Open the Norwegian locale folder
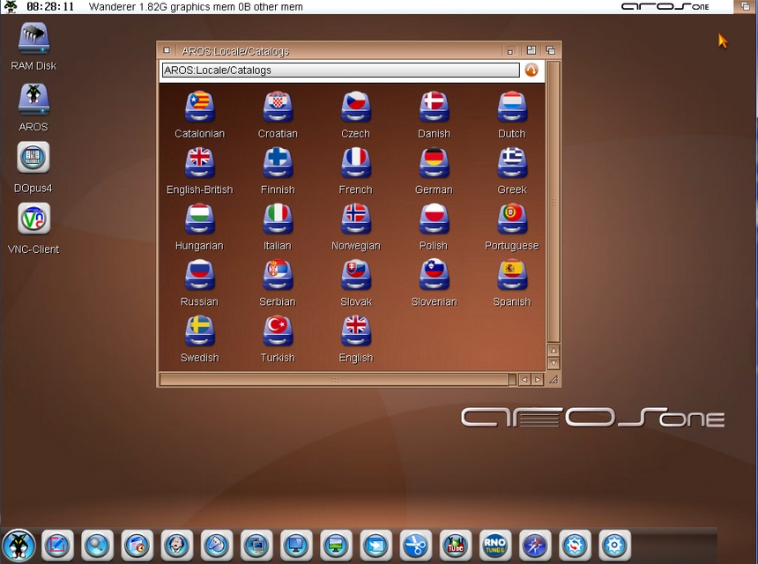 (355, 220)
